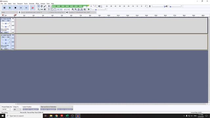Select the Zoom magnifier tool
Screen dimensions: 210x118
pos(39,10)
